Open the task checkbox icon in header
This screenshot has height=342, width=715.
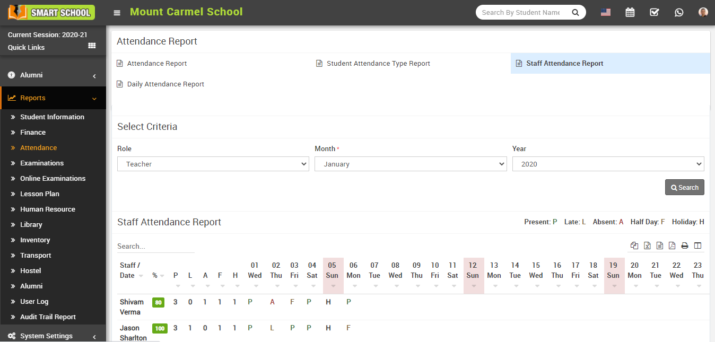(x=654, y=12)
